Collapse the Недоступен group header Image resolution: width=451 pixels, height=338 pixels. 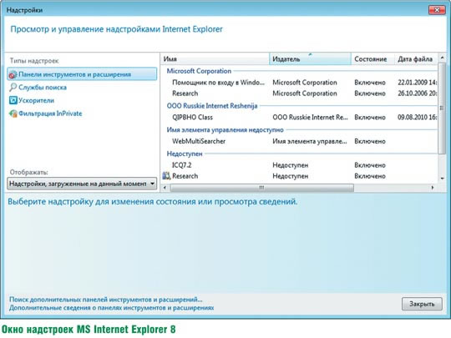pos(185,154)
